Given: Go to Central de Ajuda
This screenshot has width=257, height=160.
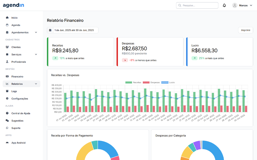Looking at the screenshot, I should point(21,113).
